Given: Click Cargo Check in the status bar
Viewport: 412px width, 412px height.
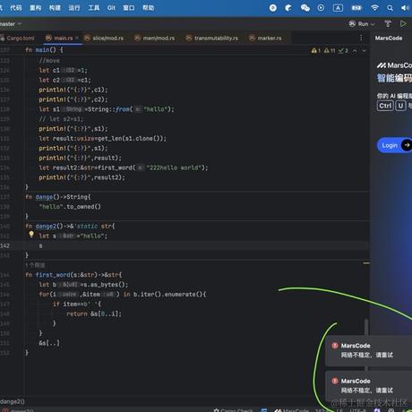Looking at the screenshot, I should click(233, 410).
